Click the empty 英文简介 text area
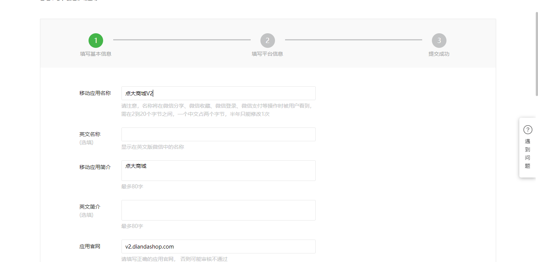Viewport: 538px width, 262px height. point(218,210)
